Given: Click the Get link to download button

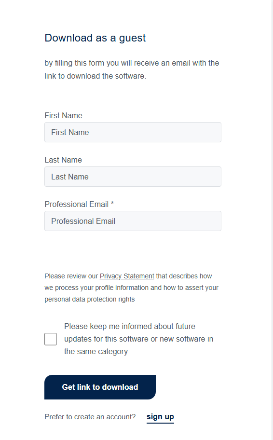Looking at the screenshot, I should (x=100, y=387).
